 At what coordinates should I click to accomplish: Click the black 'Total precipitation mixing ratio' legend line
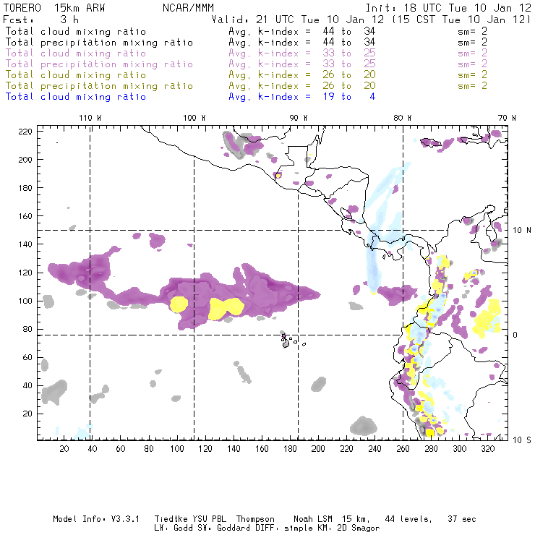click(x=99, y=43)
